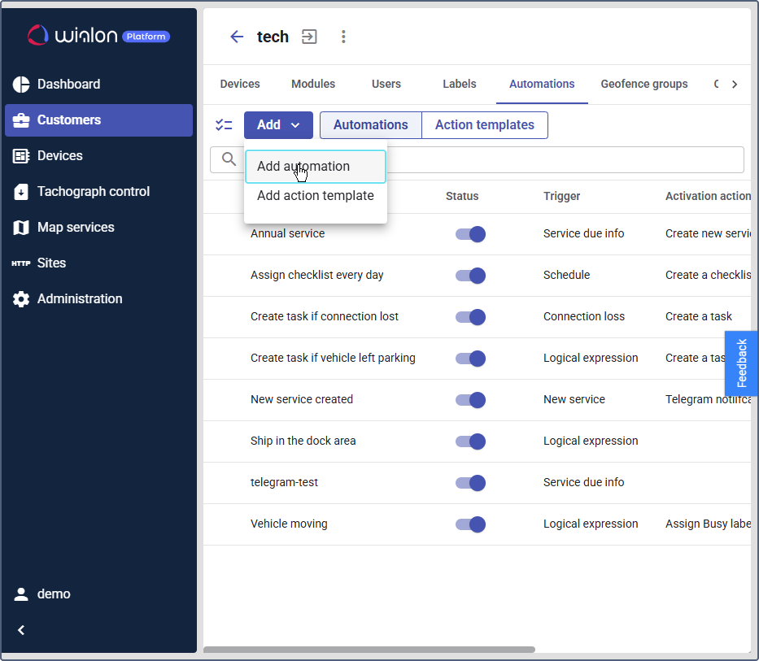Image resolution: width=759 pixels, height=661 pixels.
Task: Open Tachograph control in sidebar
Action: (93, 192)
